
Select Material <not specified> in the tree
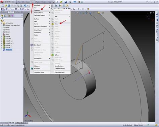(13, 25)
